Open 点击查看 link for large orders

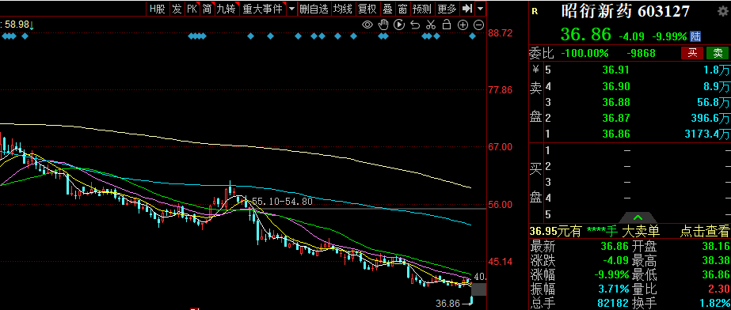point(704,231)
